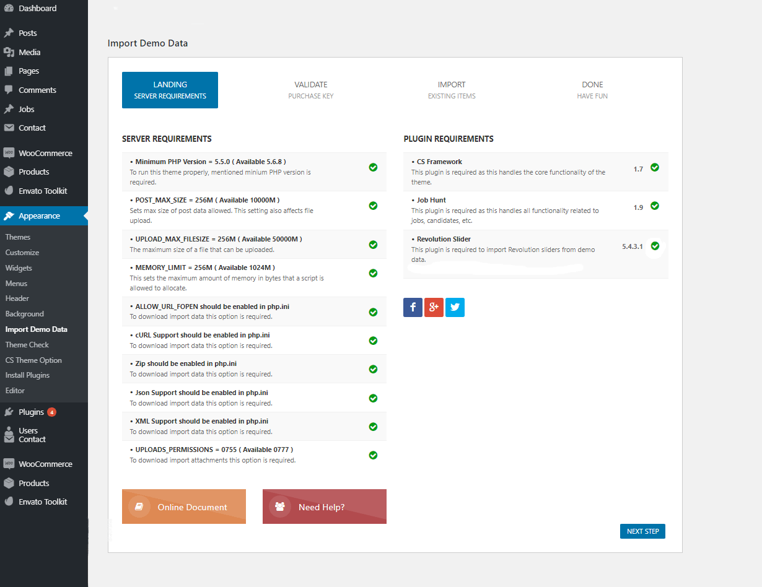Click the red Need Help? button

pos(324,507)
